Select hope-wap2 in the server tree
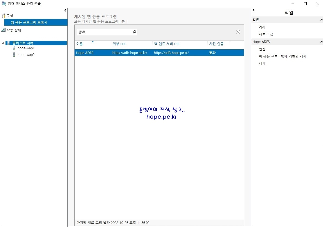 (x=26, y=55)
